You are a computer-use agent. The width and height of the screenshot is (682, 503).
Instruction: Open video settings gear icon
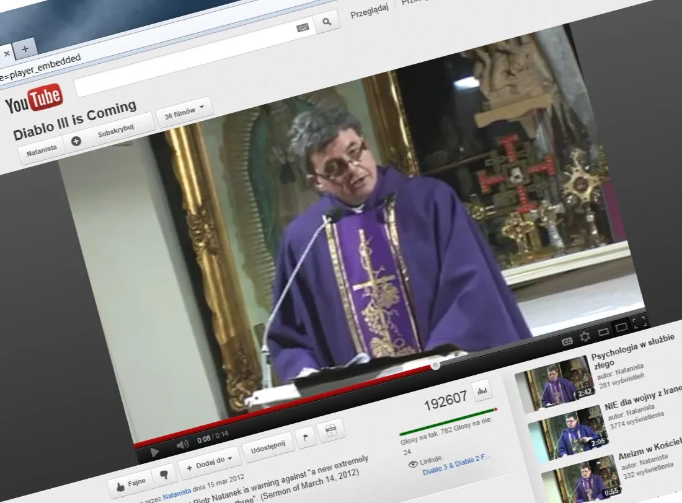click(585, 337)
